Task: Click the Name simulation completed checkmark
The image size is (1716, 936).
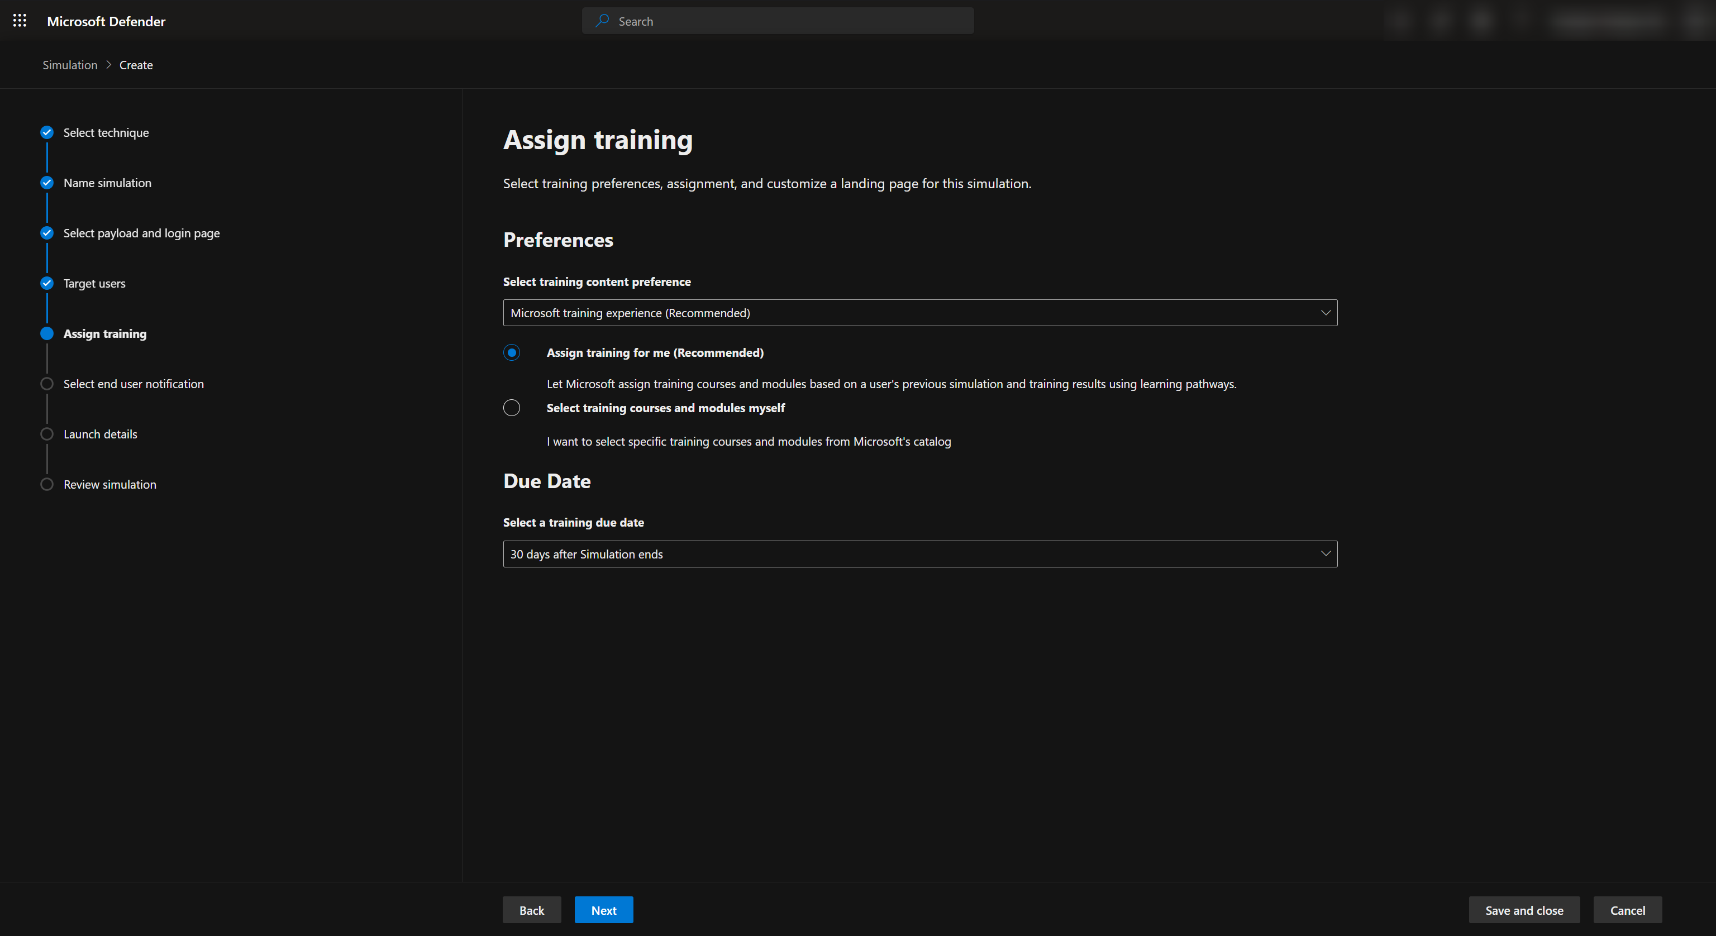Action: pyautogui.click(x=46, y=183)
